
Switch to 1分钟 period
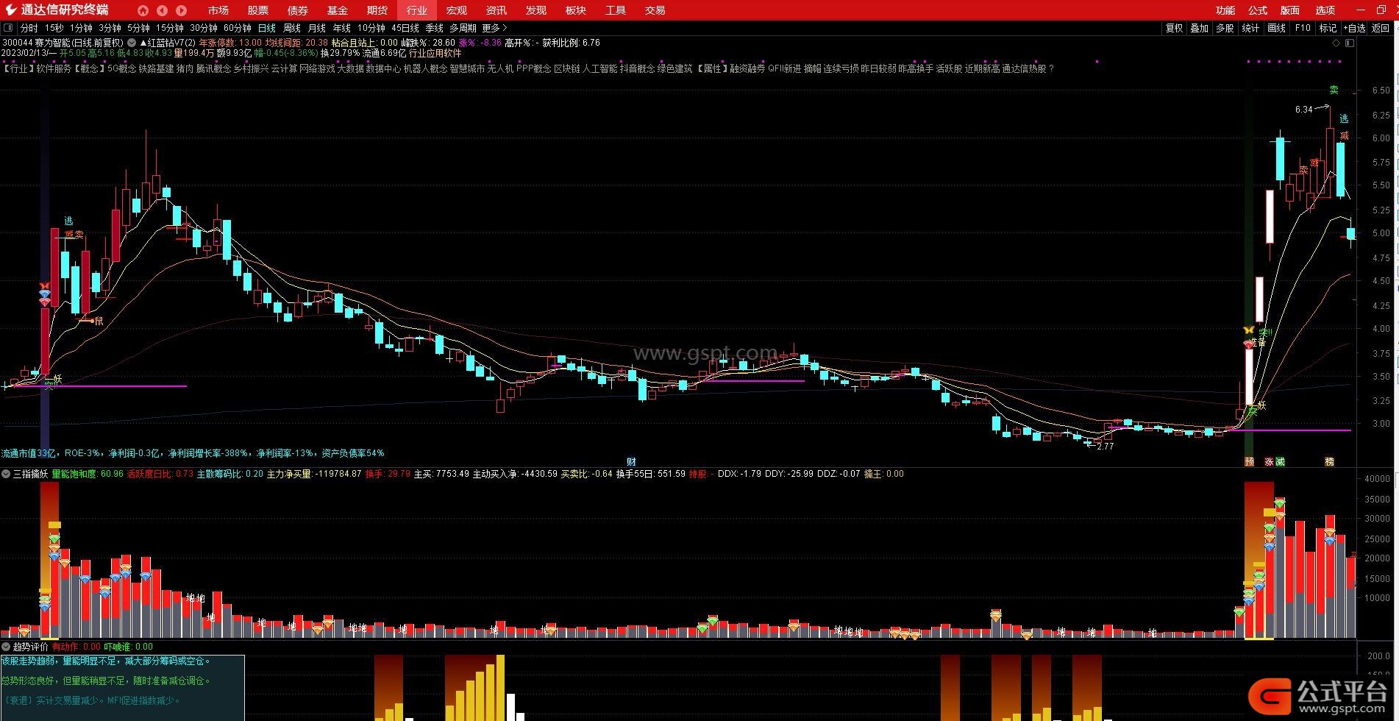(81, 28)
